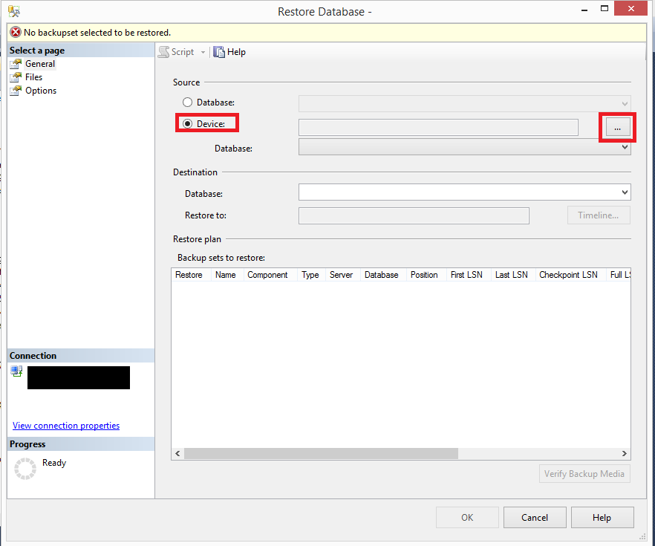Open the Help toolbar icon
Screen dimensions: 655x546
(x=219, y=52)
